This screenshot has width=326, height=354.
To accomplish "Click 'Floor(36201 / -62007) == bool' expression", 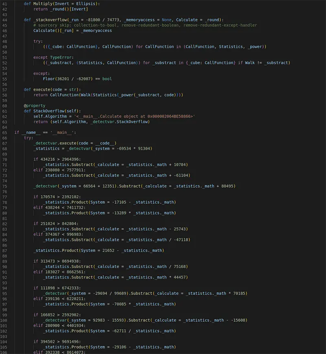I will tap(77, 79).
